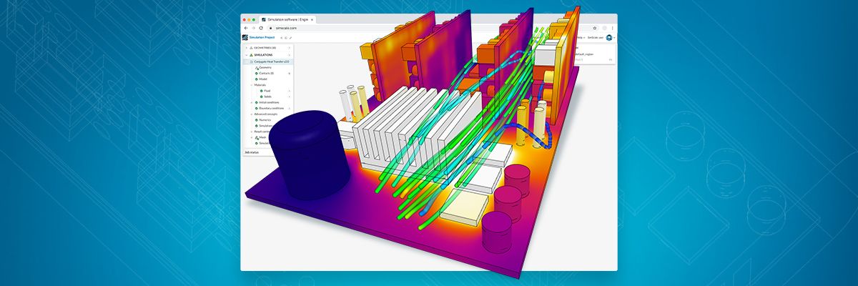Open the user avatar account menu
The image size is (858, 286).
coord(609,38)
